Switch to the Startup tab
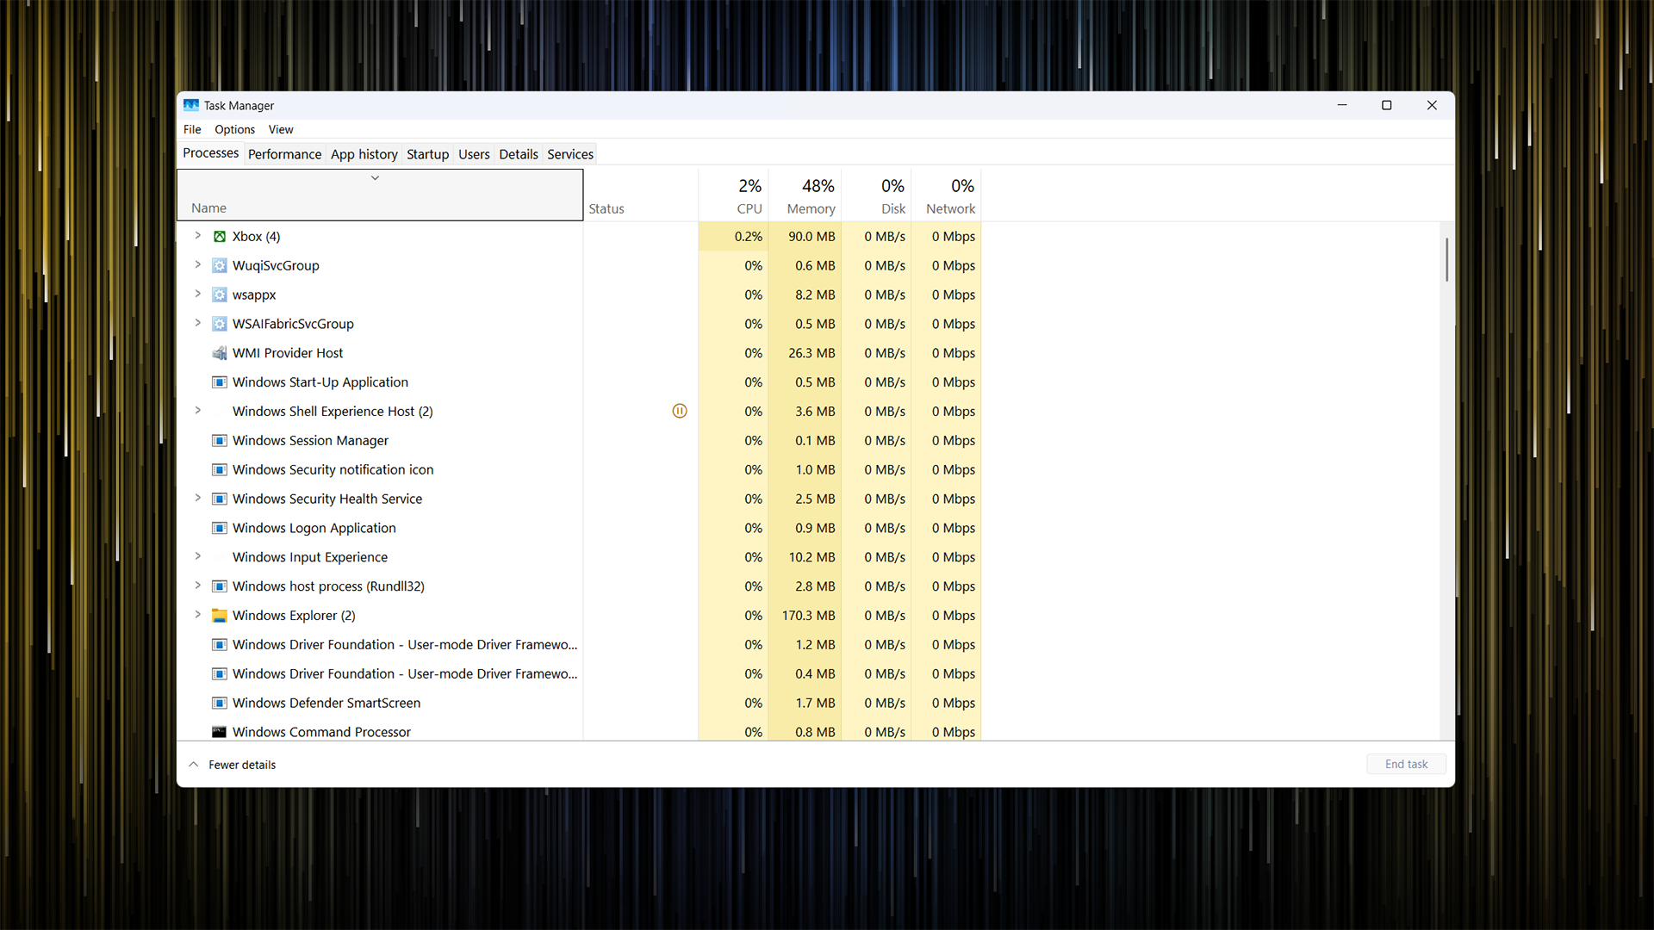The image size is (1654, 930). pos(428,154)
